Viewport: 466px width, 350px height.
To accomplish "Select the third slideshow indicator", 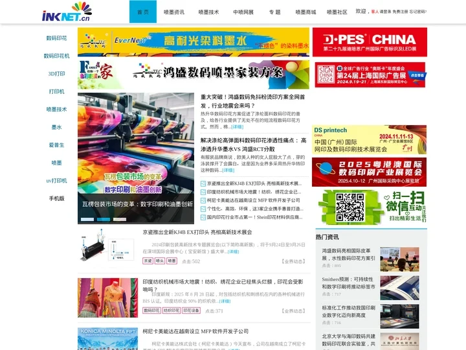I will (x=120, y=219).
